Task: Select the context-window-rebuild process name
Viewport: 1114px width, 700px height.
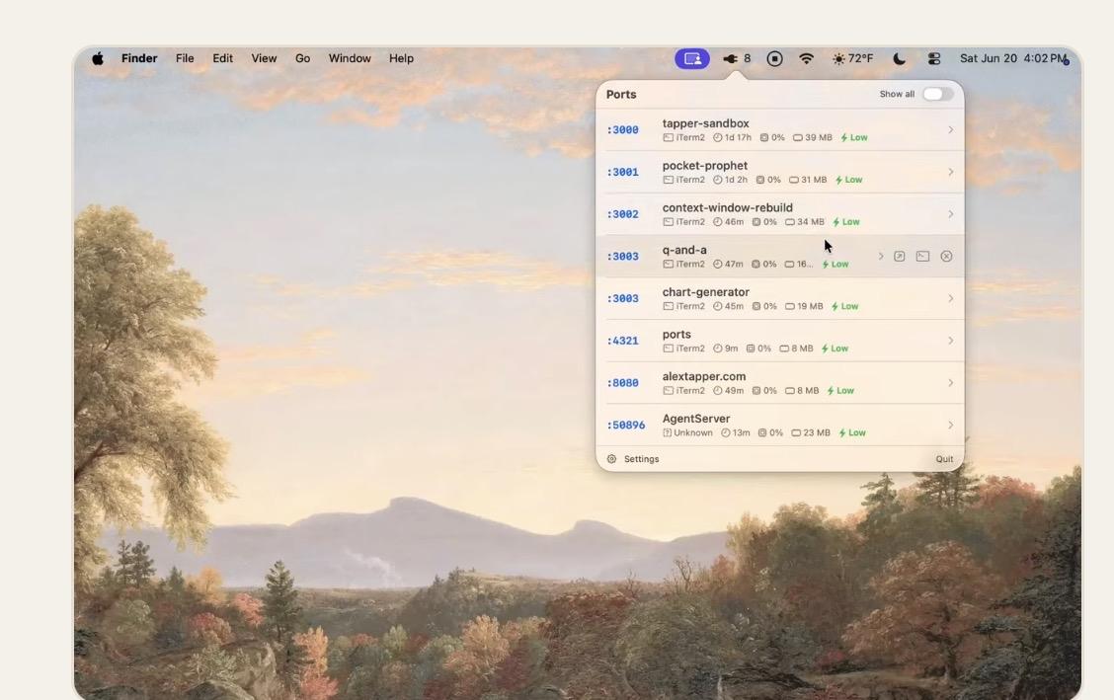Action: point(728,208)
